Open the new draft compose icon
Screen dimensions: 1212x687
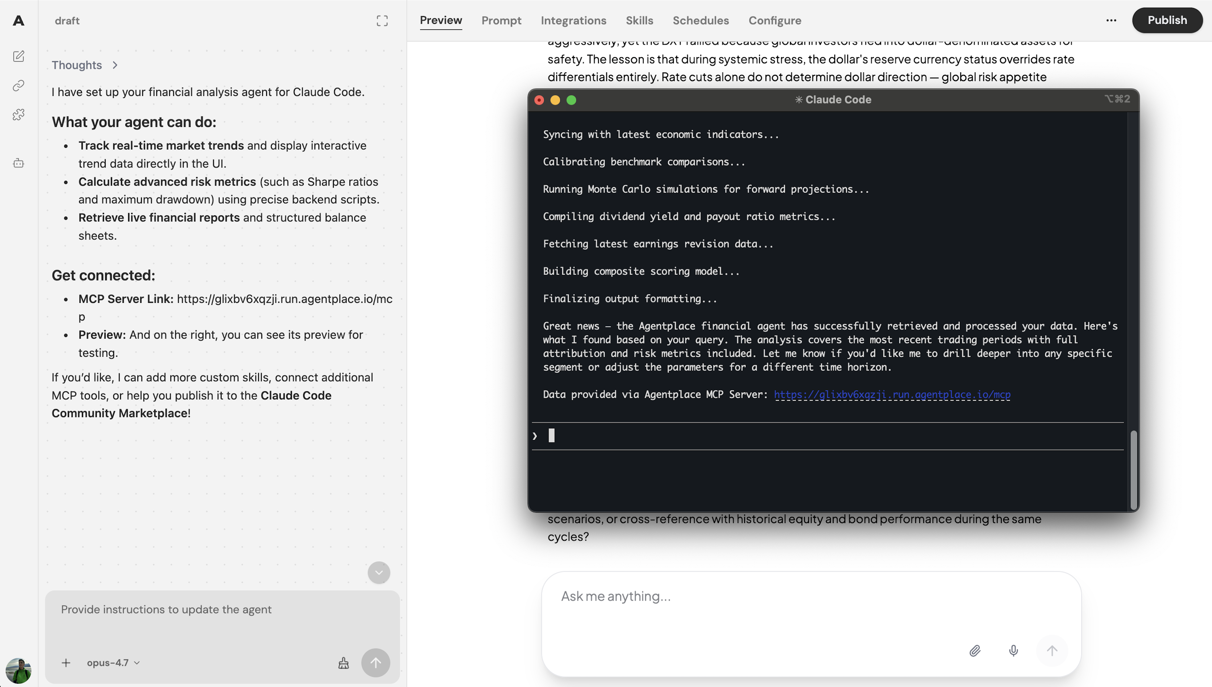click(18, 56)
